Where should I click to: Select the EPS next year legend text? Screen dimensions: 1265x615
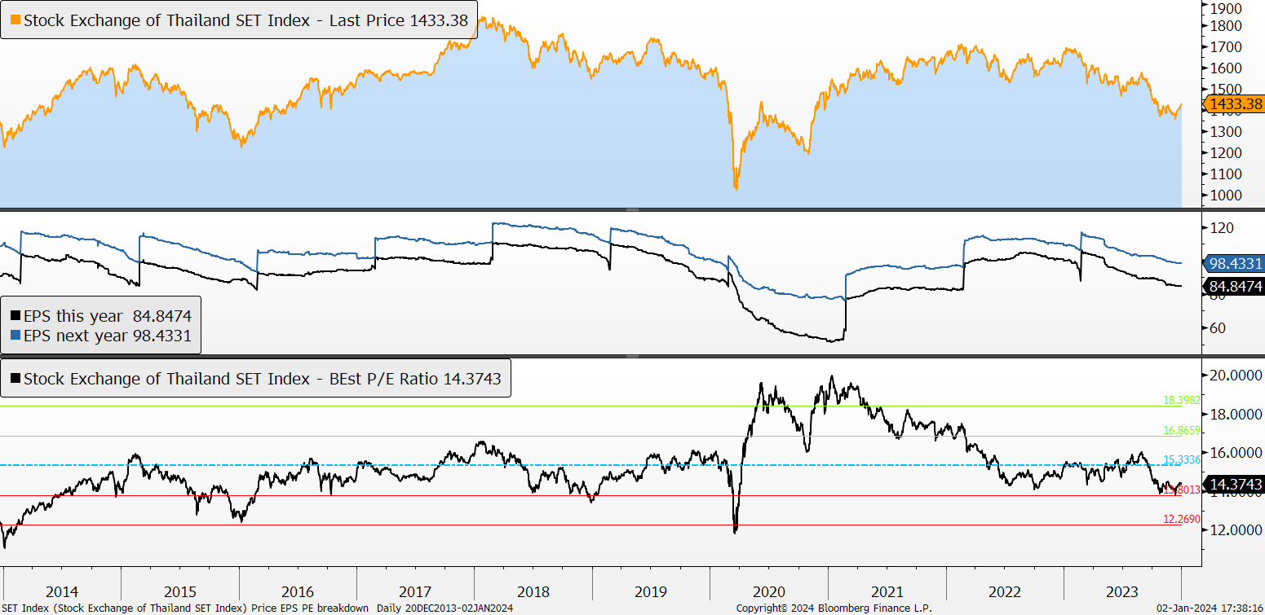[106, 335]
